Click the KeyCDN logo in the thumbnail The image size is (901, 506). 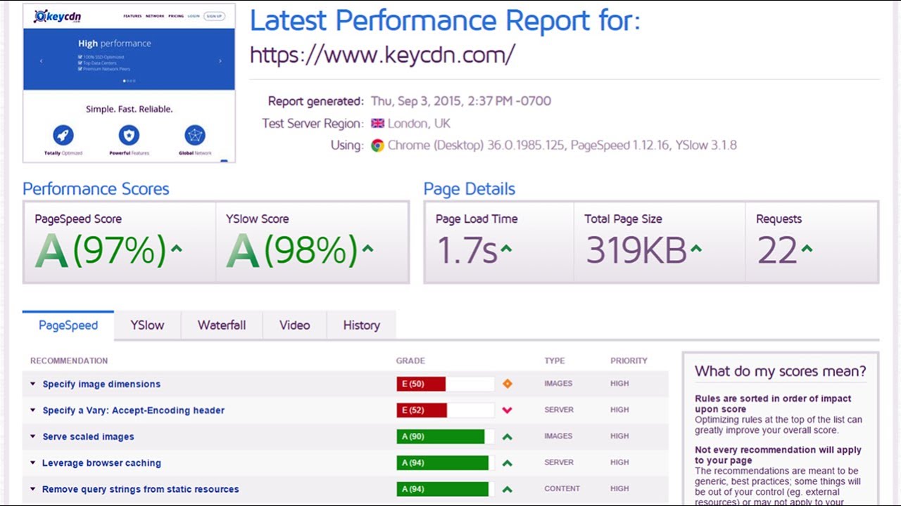tap(57, 16)
